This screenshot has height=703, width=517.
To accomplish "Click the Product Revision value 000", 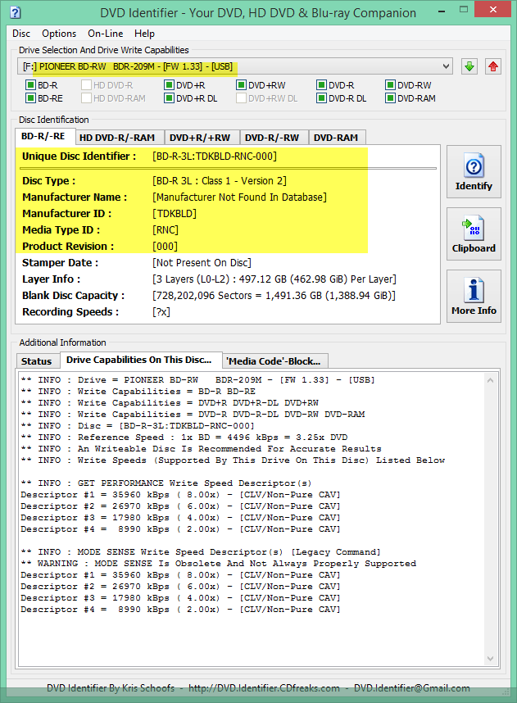I will click(165, 247).
